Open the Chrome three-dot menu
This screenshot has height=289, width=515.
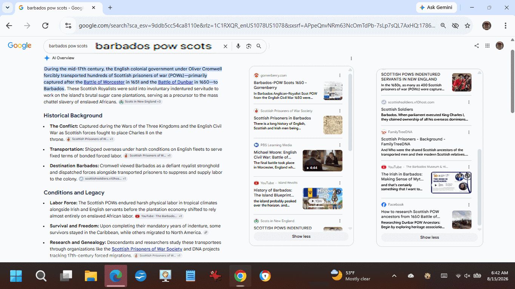pos(506,26)
